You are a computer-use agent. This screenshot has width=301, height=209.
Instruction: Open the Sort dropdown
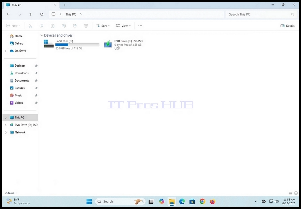click(103, 26)
